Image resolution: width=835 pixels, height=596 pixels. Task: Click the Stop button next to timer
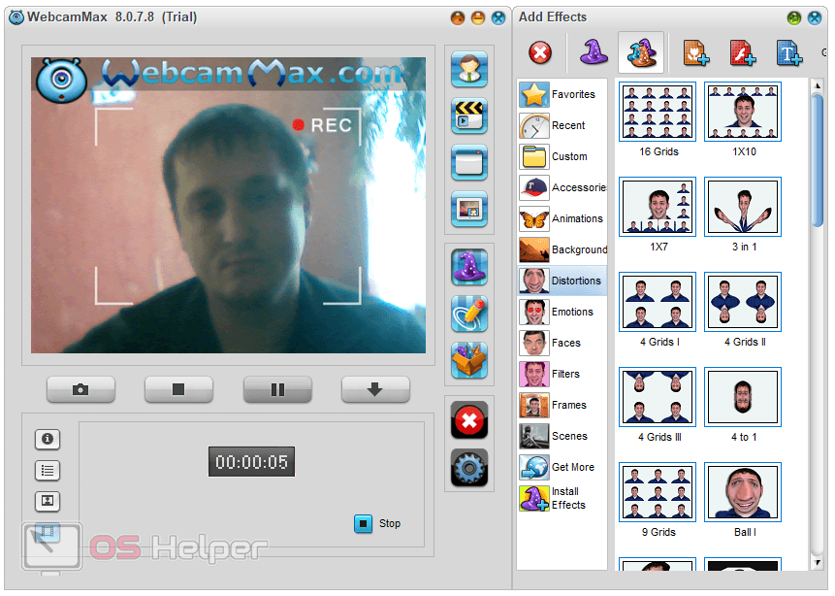click(377, 523)
